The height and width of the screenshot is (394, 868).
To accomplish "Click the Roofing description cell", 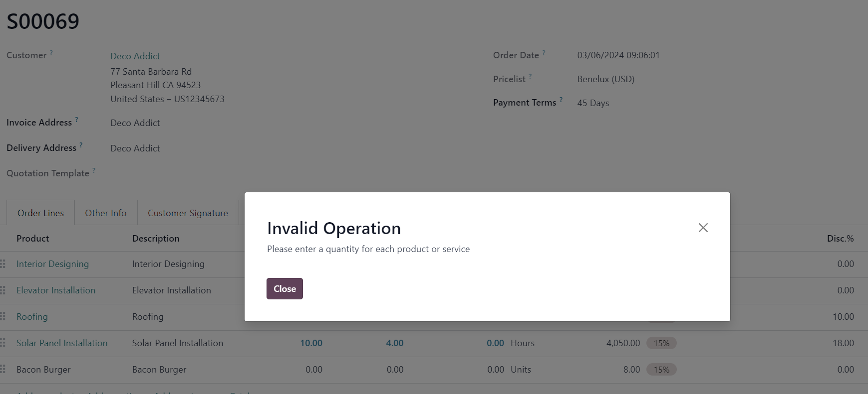I will click(x=148, y=317).
